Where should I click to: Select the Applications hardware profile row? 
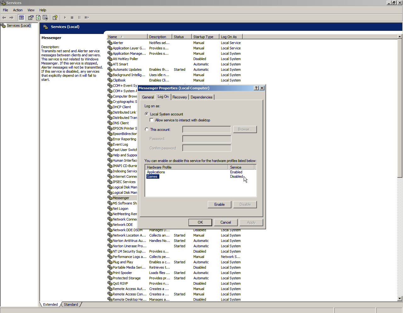coord(156,172)
